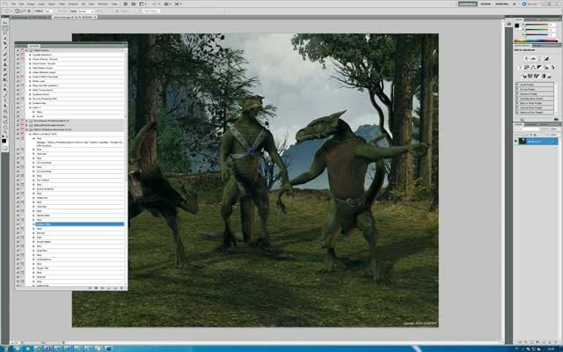Launch Bridge from the application bar

point(126,4)
